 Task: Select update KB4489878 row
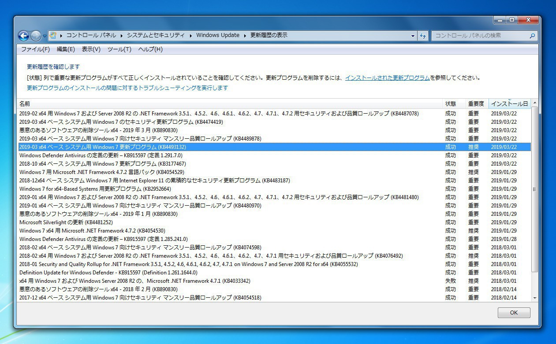click(x=274, y=139)
